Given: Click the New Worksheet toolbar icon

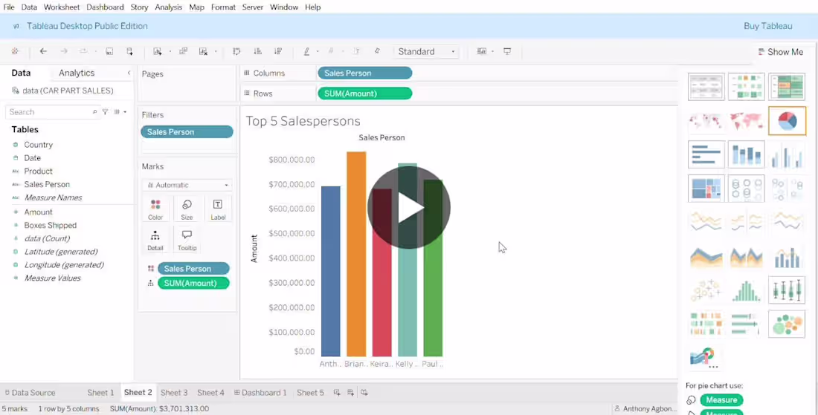Looking at the screenshot, I should 157,51.
